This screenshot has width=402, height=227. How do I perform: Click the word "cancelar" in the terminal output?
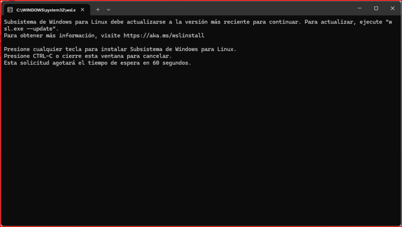(156, 56)
